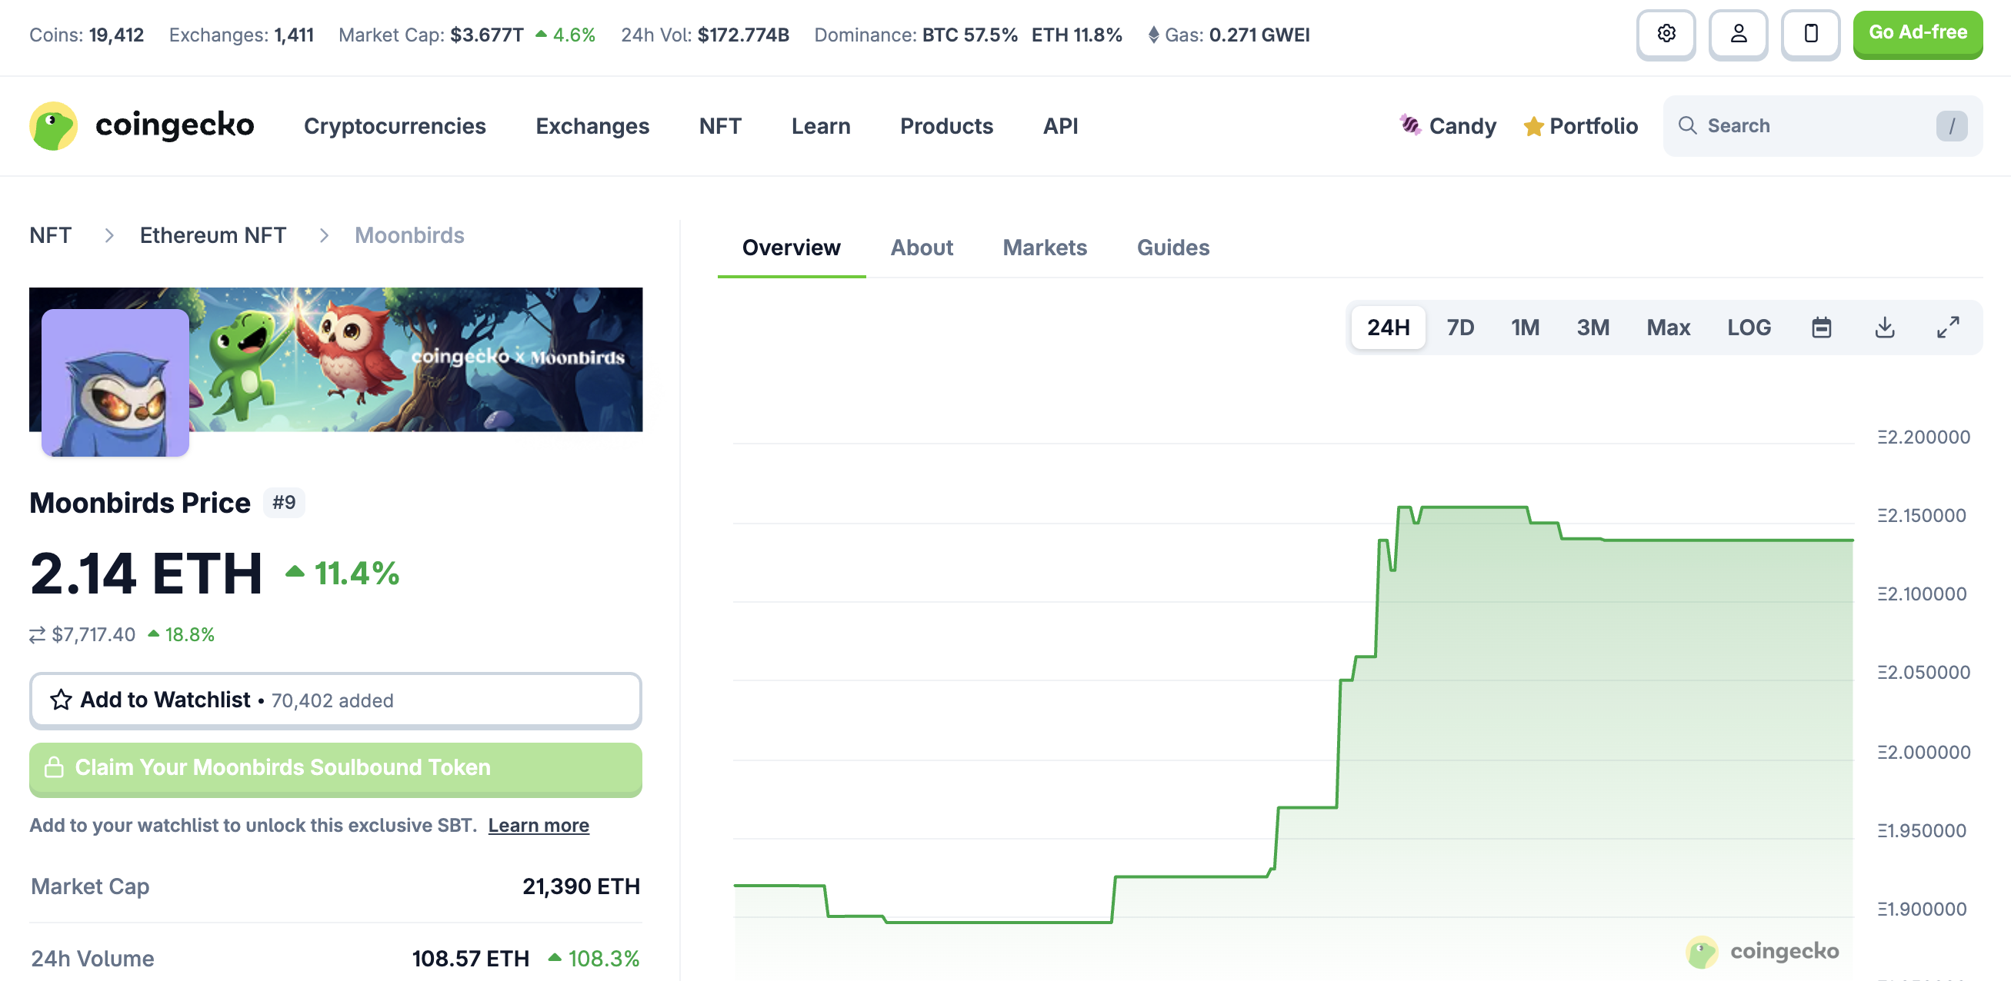Click Add to Watchlist button

pyautogui.click(x=335, y=700)
